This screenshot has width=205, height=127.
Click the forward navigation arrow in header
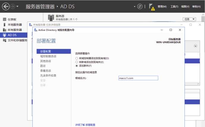(13, 7)
